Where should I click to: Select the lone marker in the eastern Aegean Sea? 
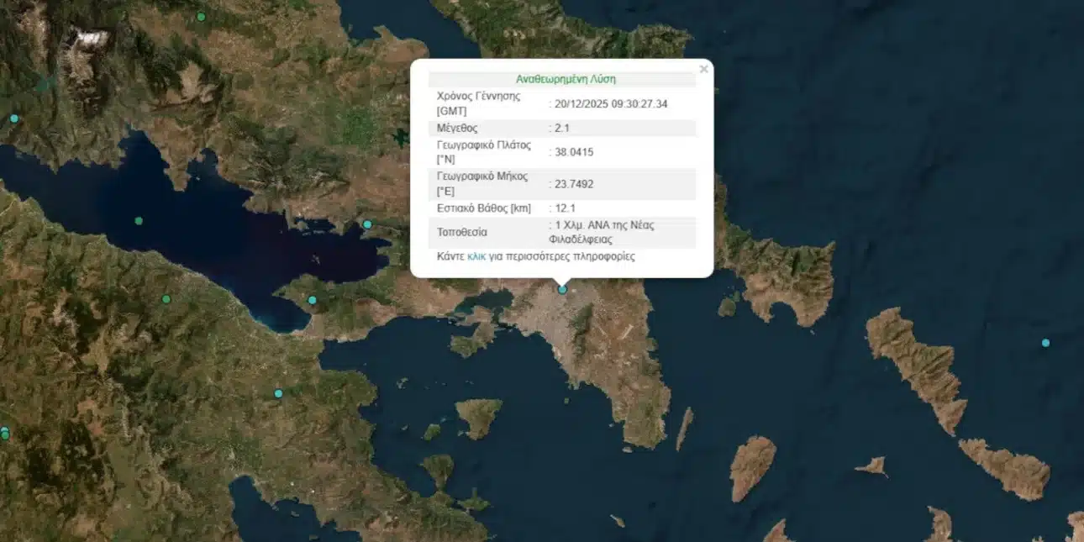pyautogui.click(x=1045, y=343)
